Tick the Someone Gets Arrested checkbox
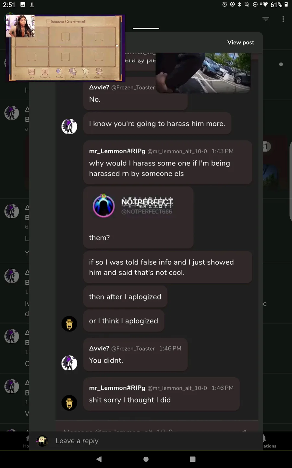 point(48,21)
